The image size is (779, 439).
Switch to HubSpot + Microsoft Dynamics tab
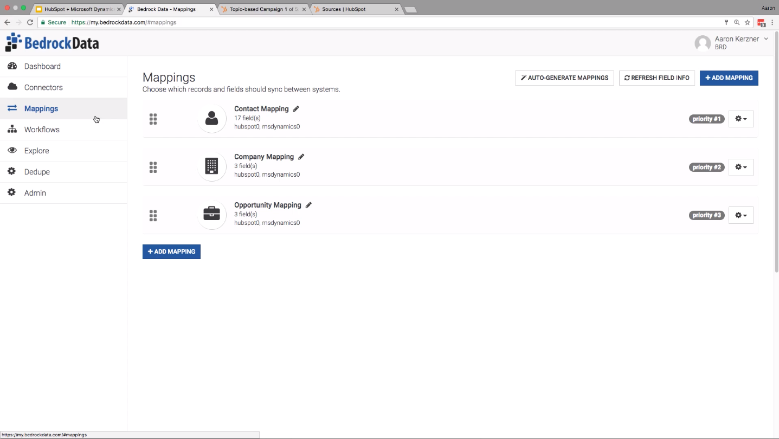pos(78,9)
